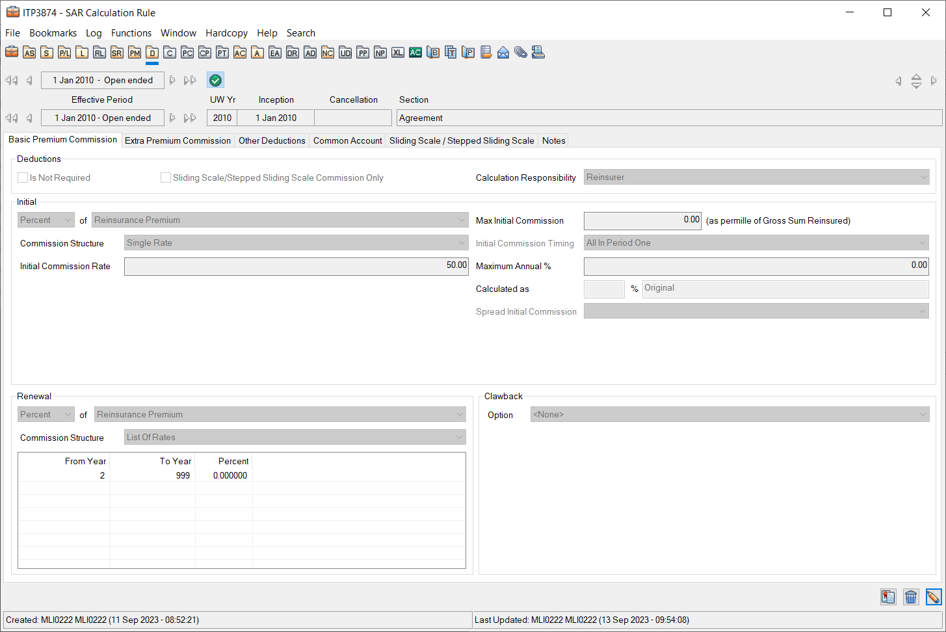Click the Hardcopy menu item
This screenshot has width=946, height=632.
click(x=226, y=33)
